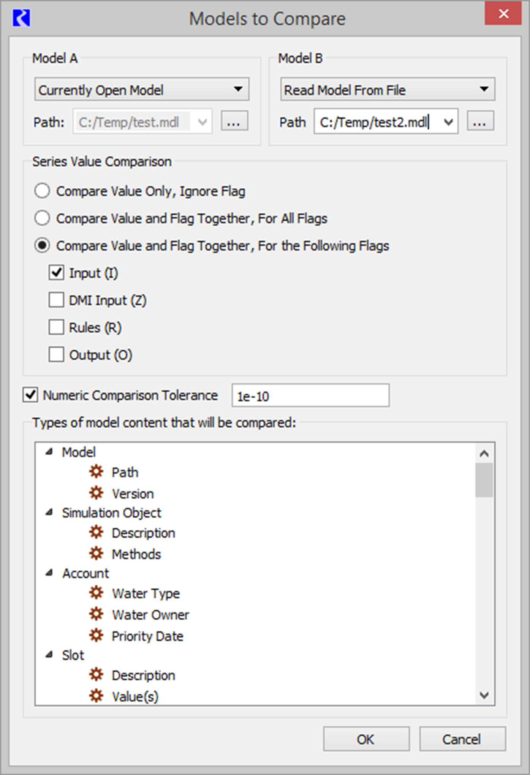Click the gear icon beside Model Path
This screenshot has height=775, width=530.
click(96, 472)
